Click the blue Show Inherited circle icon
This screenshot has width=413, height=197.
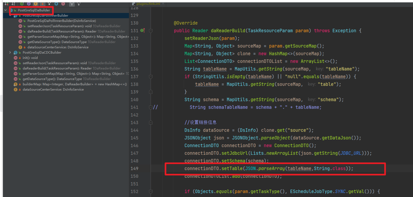[x=56, y=4]
